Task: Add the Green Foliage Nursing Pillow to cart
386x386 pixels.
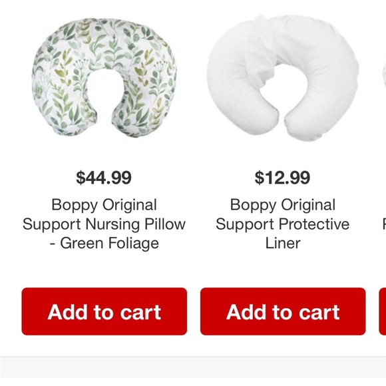Action: click(x=104, y=311)
